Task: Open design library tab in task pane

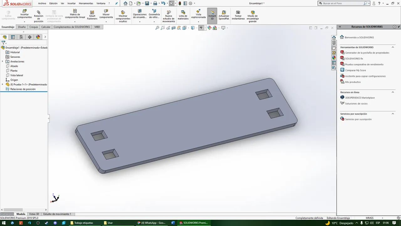Action: (334, 43)
